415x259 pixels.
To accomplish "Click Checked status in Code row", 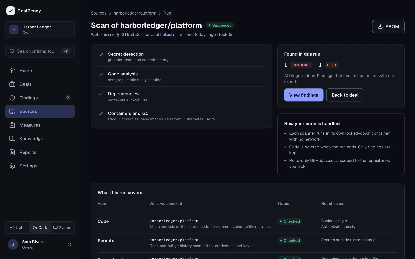I will [x=290, y=221].
